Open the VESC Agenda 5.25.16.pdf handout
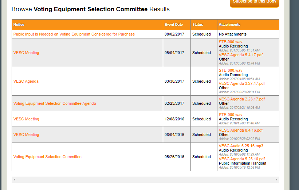Screen dimensions: 299x190 (x=242, y=159)
